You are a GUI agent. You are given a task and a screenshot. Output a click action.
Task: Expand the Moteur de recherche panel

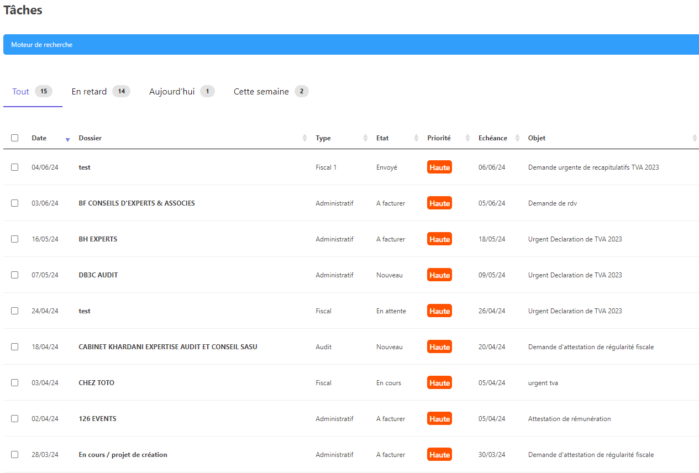[x=351, y=45]
